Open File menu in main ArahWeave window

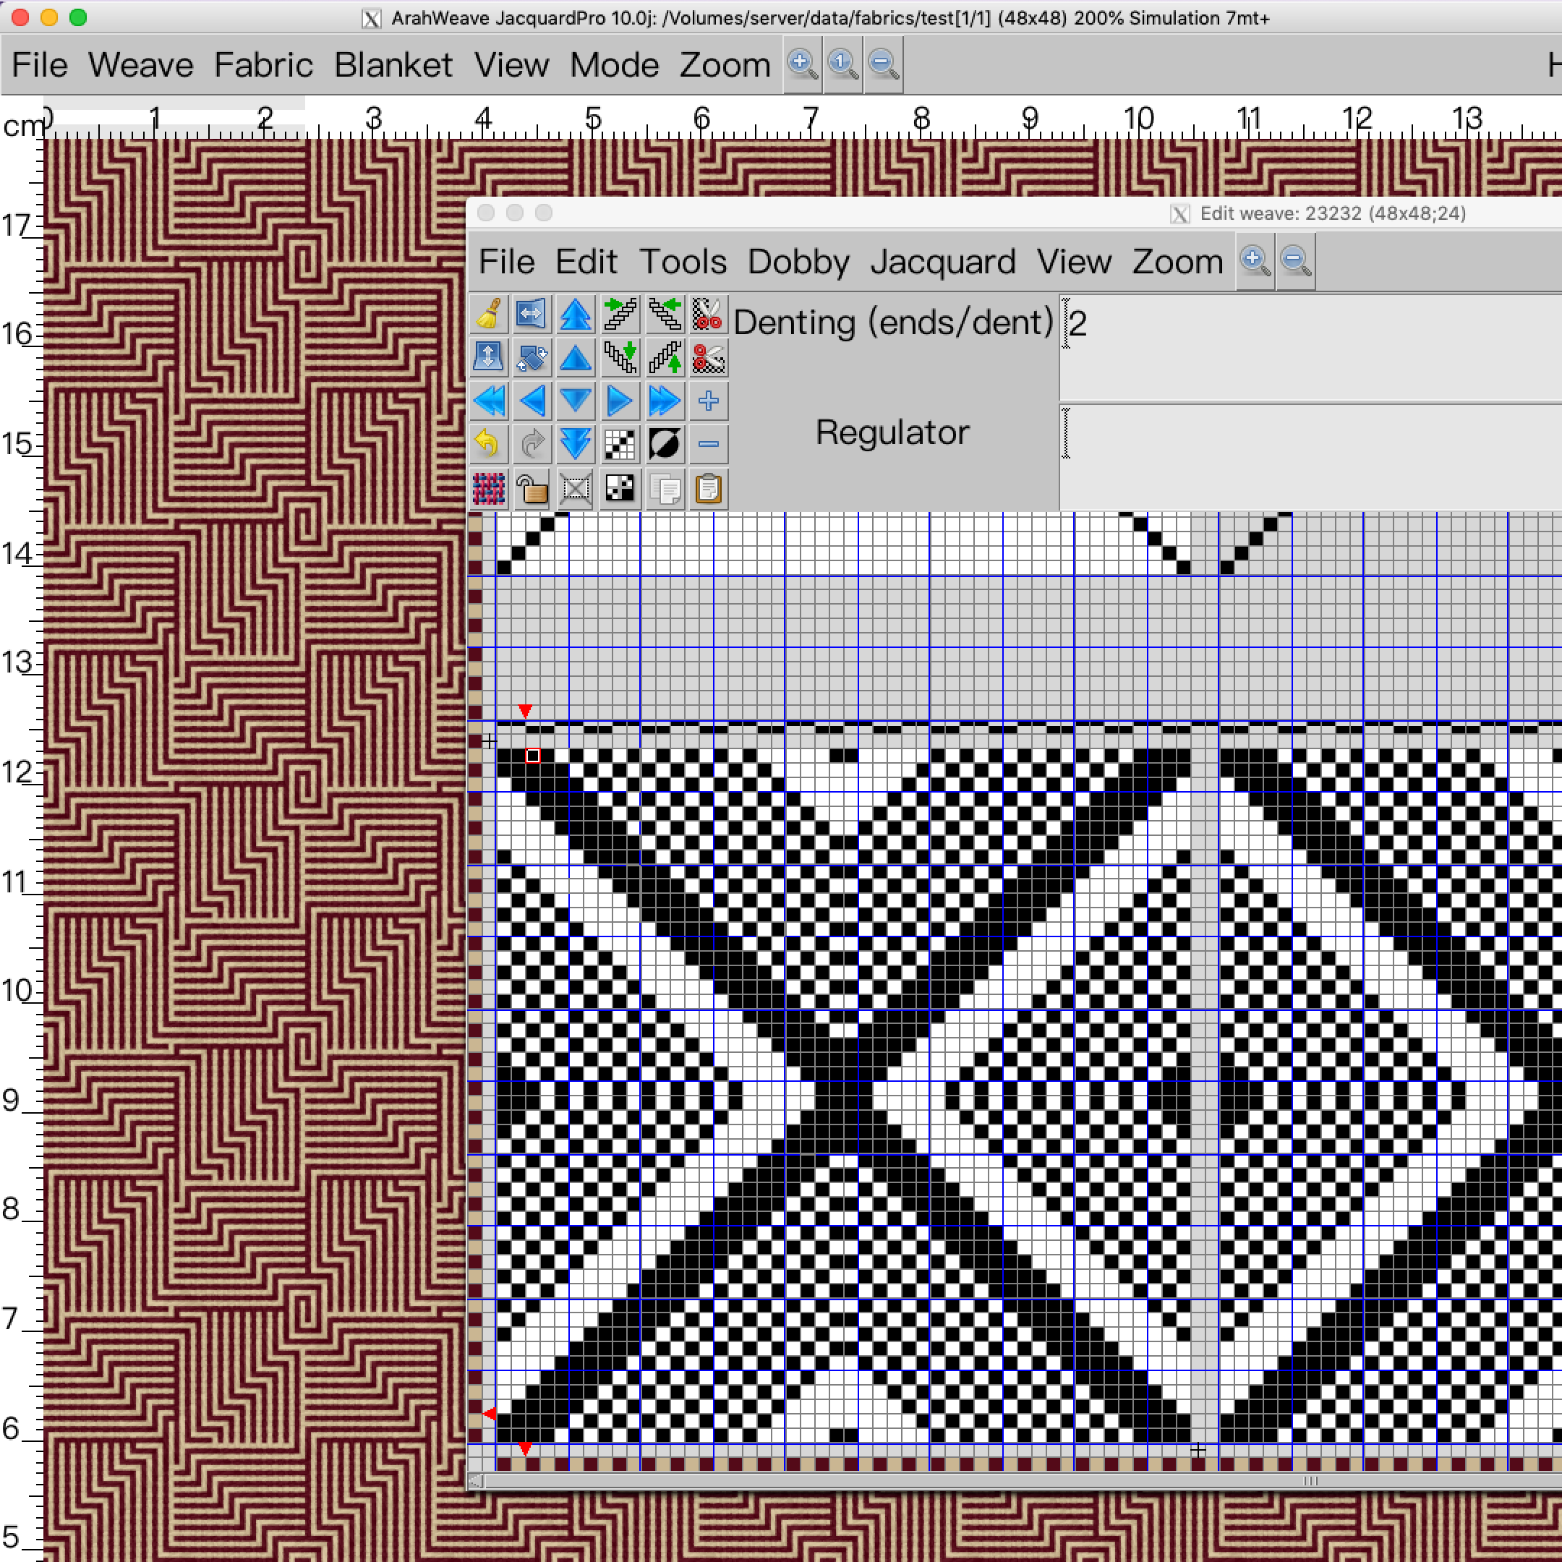[x=40, y=64]
